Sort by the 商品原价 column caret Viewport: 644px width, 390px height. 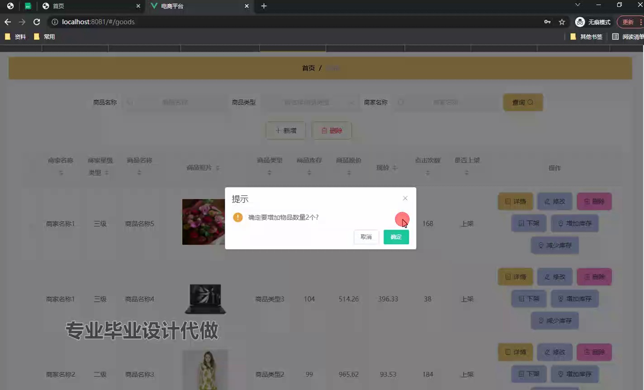349,172
